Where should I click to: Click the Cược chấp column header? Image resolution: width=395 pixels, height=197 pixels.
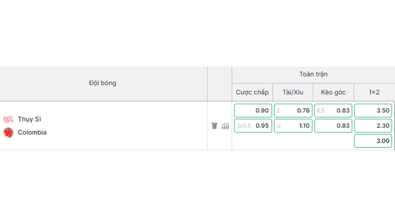[x=252, y=92]
